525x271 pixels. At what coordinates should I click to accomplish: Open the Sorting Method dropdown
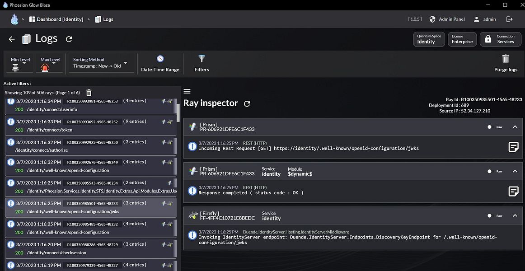point(100,63)
